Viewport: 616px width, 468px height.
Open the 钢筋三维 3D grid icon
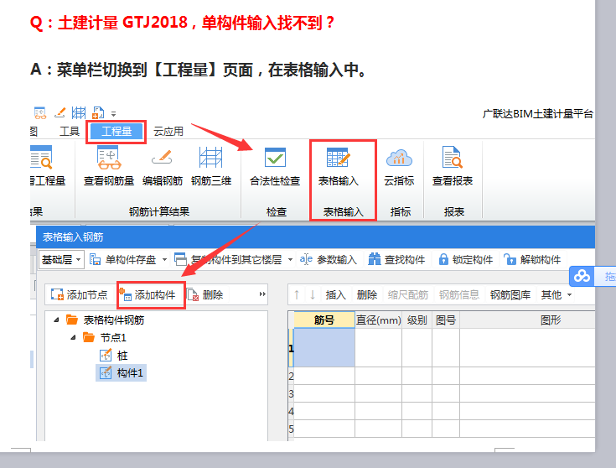click(211, 158)
